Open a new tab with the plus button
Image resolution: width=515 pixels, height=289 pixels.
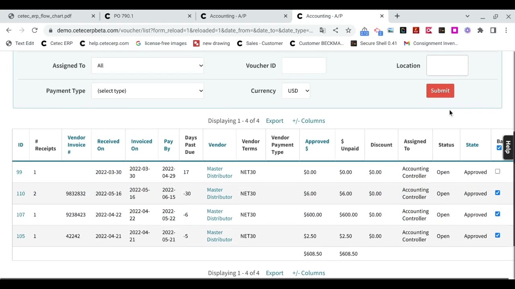click(397, 16)
